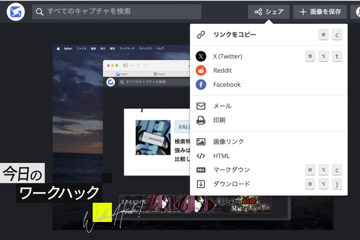Click the 画像を保存 button
This screenshot has height=240, width=360.
(320, 12)
